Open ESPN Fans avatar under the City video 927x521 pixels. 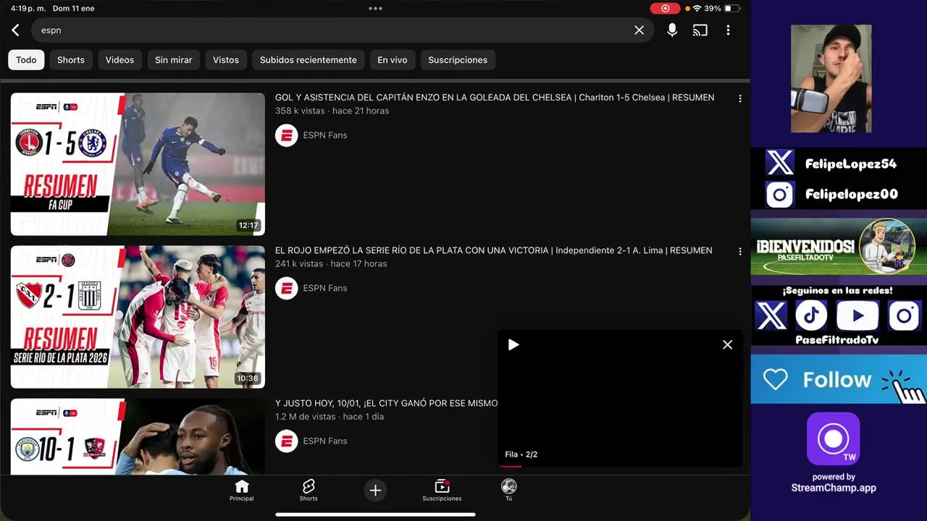point(287,441)
